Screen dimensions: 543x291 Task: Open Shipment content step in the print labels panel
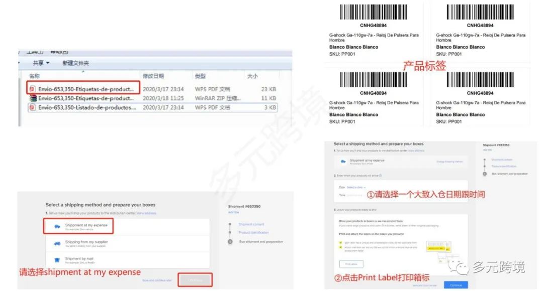(x=501, y=160)
